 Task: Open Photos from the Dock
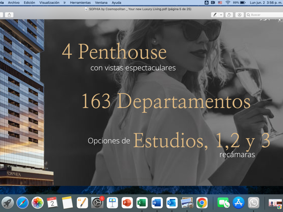point(37,203)
